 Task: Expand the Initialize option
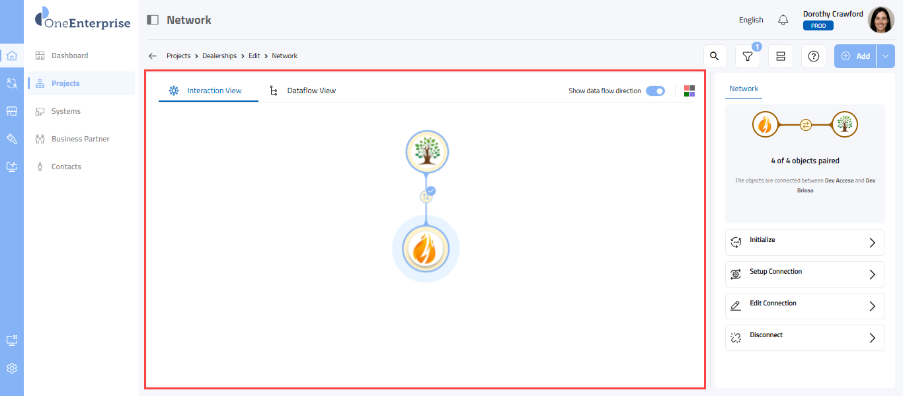805,243
